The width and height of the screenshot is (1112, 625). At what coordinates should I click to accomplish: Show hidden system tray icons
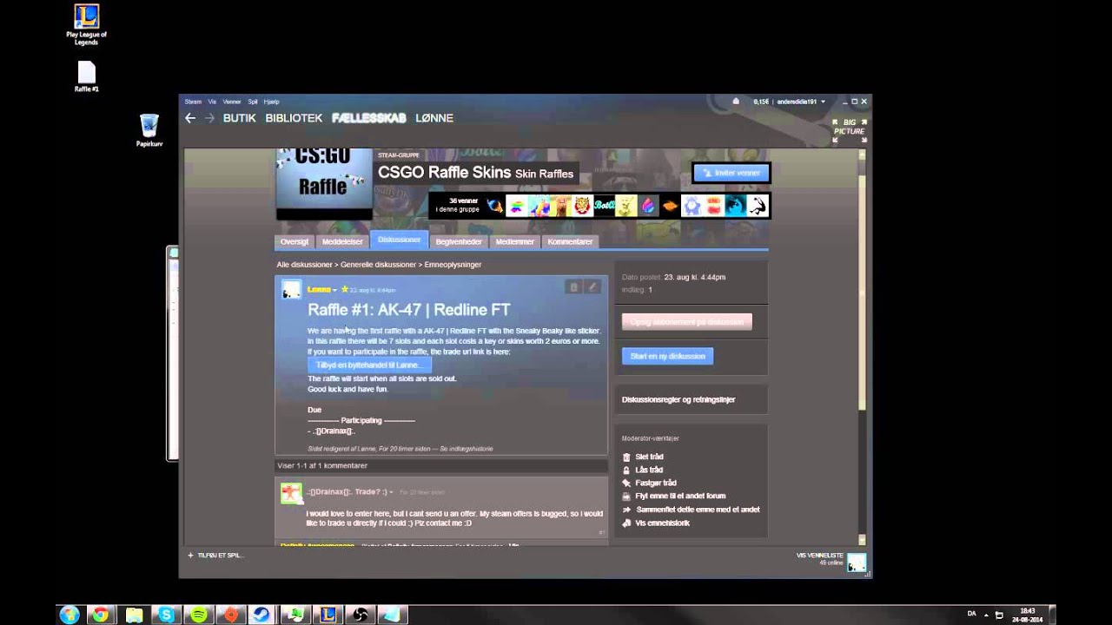[x=985, y=615]
